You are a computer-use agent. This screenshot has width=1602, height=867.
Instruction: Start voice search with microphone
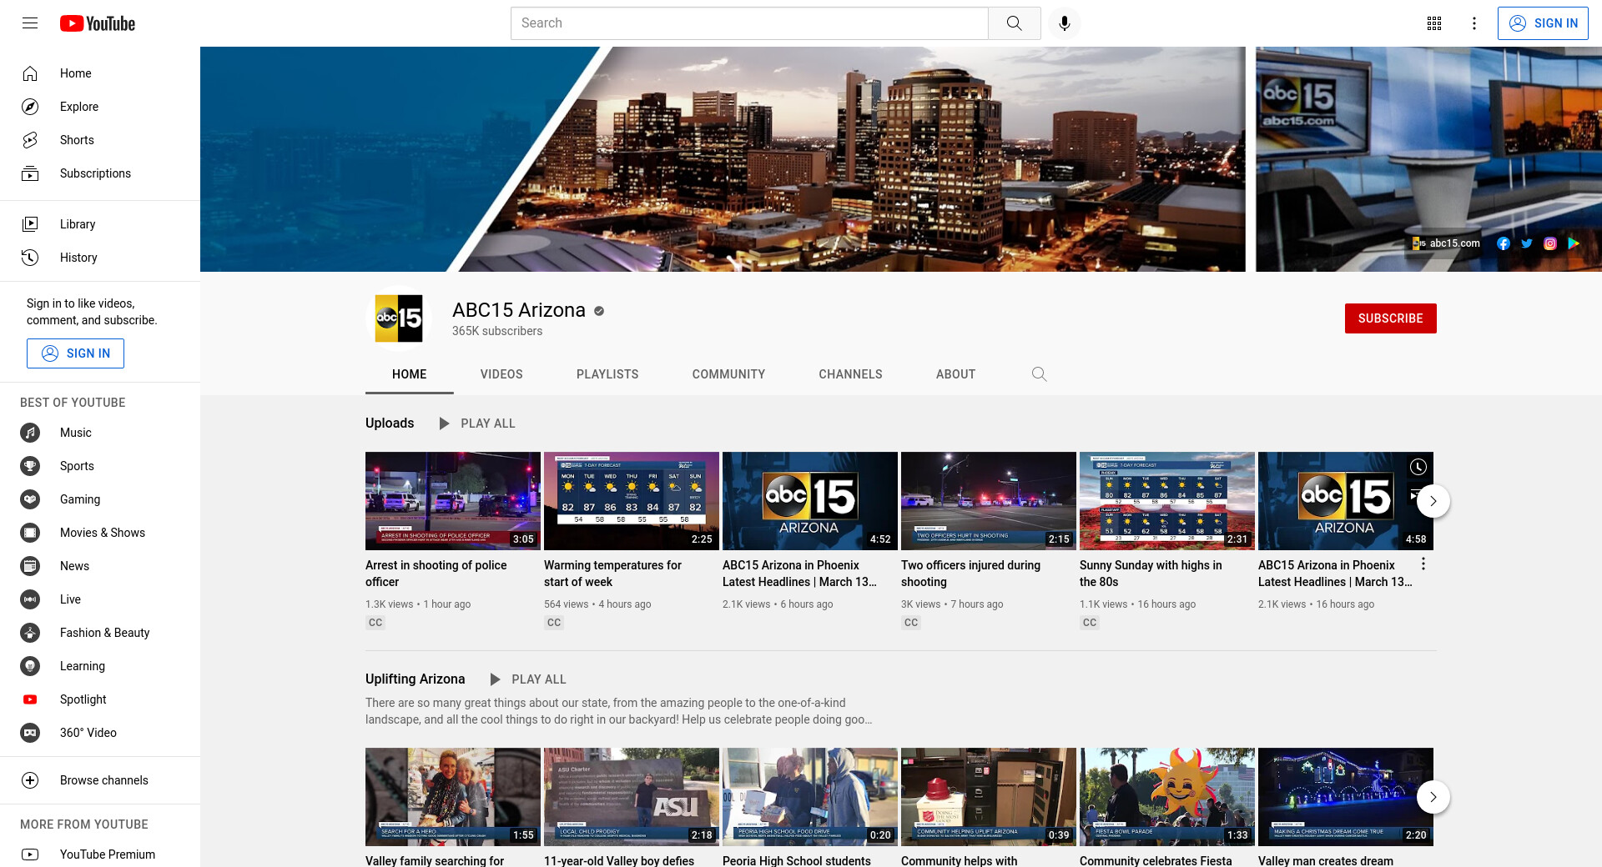(x=1065, y=23)
